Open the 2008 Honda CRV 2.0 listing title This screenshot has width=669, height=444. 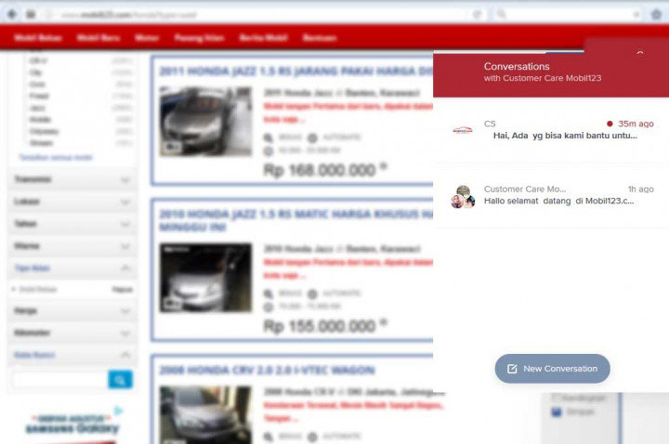pos(267,371)
